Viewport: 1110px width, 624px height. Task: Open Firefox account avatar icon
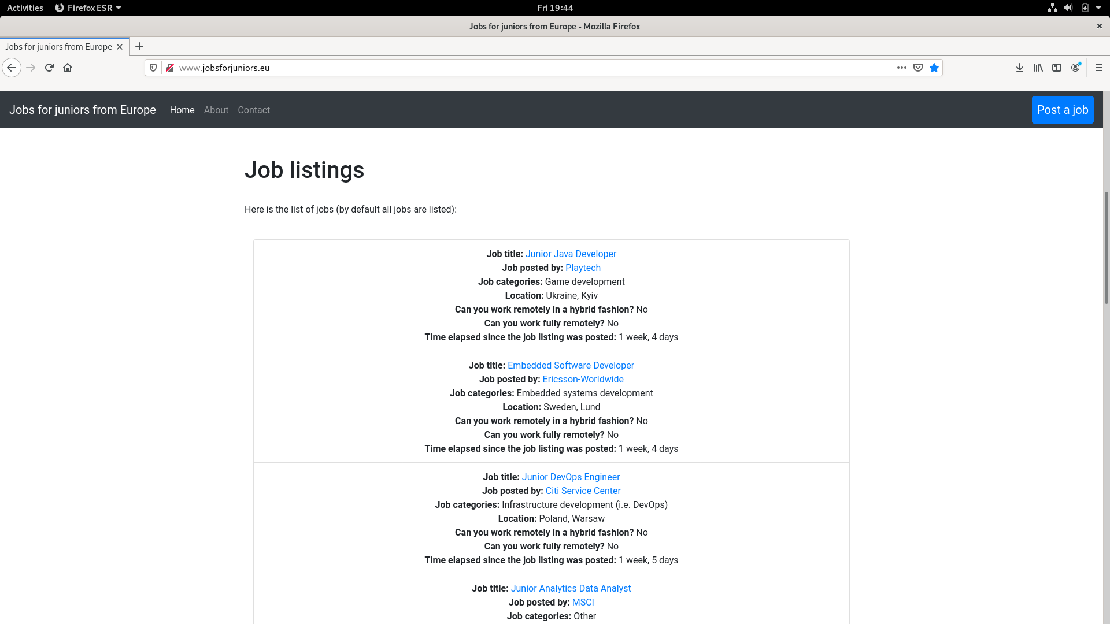pos(1075,68)
